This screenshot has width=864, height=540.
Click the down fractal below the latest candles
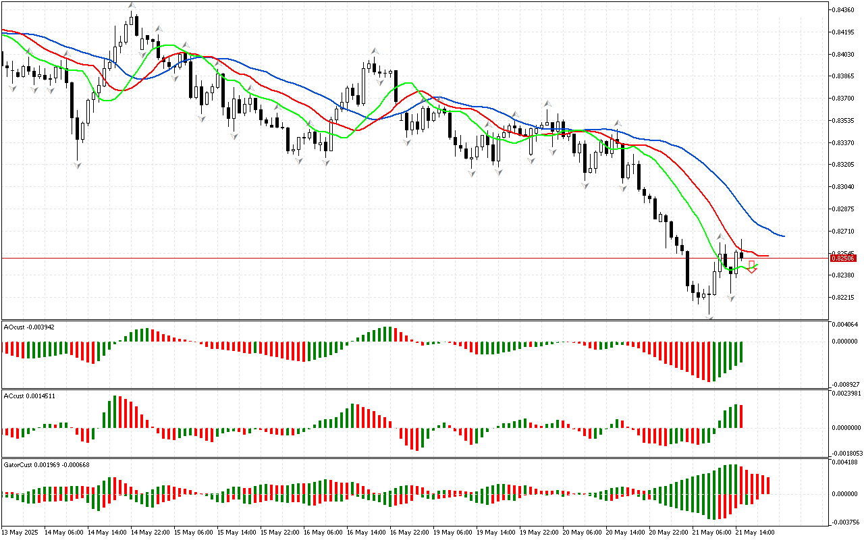click(730, 298)
